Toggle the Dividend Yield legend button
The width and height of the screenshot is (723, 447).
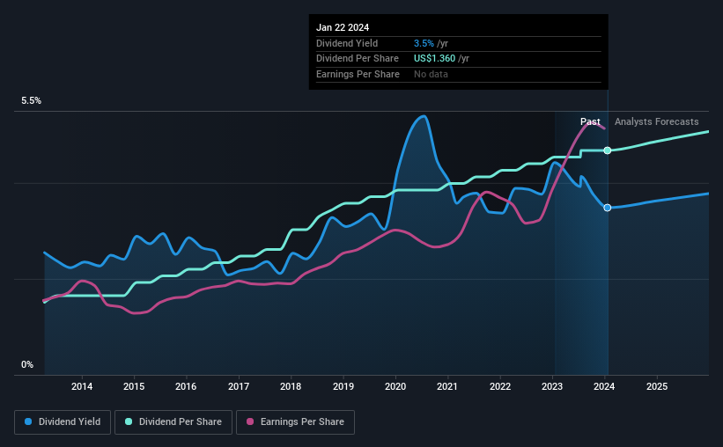63,422
